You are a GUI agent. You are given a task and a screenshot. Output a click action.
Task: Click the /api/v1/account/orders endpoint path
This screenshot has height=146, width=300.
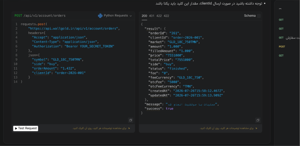coord(45,16)
